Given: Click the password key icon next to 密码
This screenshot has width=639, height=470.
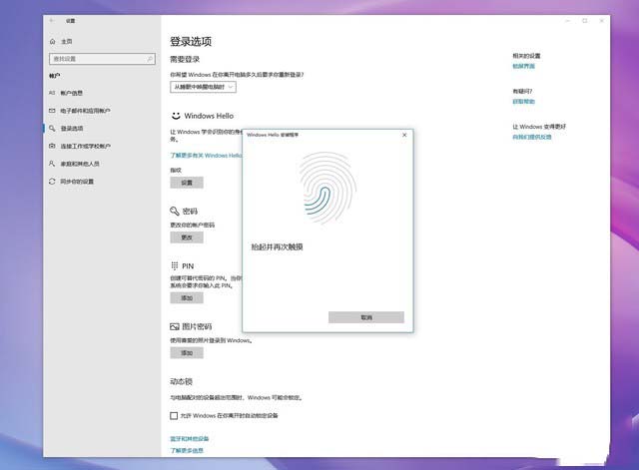Looking at the screenshot, I should [x=175, y=211].
